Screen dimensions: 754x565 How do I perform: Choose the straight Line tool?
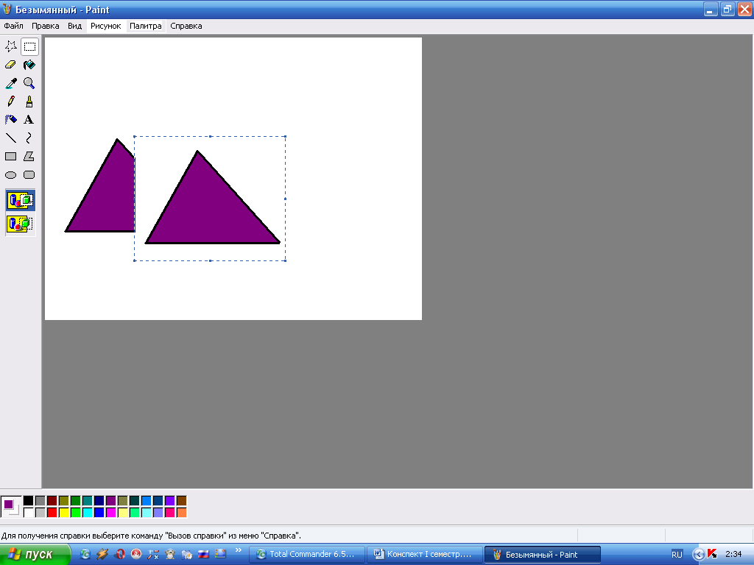point(10,138)
